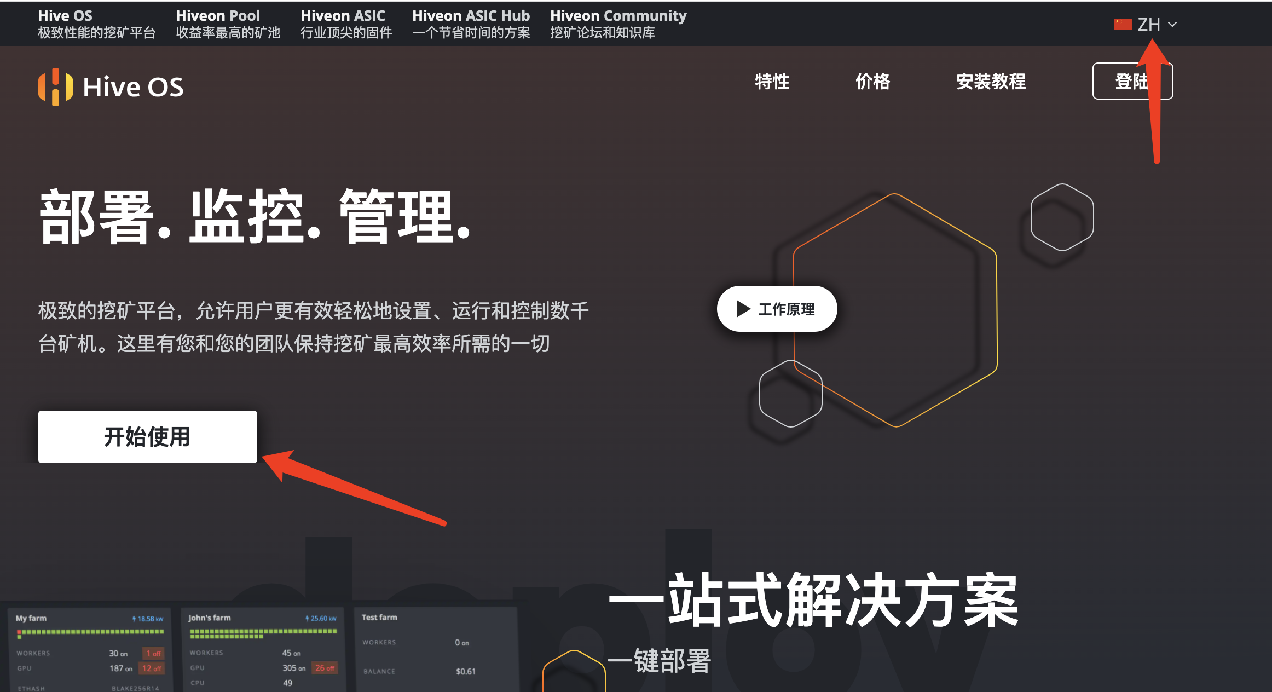Open Hiveon ASIC Hub link
Viewport: 1272px width, 692px height.
point(471,24)
